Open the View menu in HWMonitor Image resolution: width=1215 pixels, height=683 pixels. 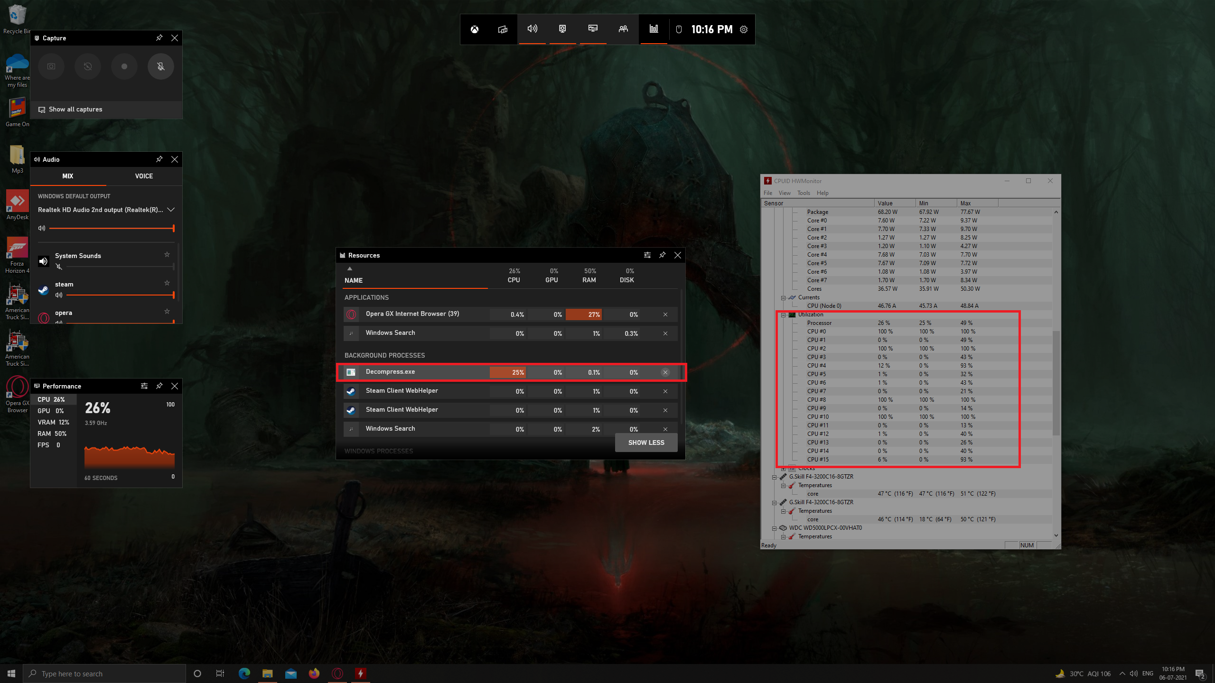(785, 193)
